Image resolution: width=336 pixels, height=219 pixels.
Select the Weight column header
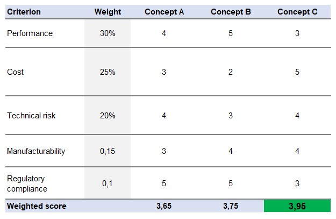(x=108, y=12)
